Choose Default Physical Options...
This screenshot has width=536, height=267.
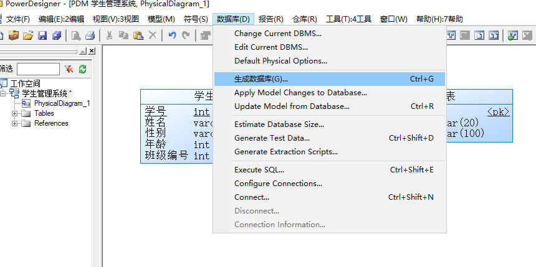(330, 61)
